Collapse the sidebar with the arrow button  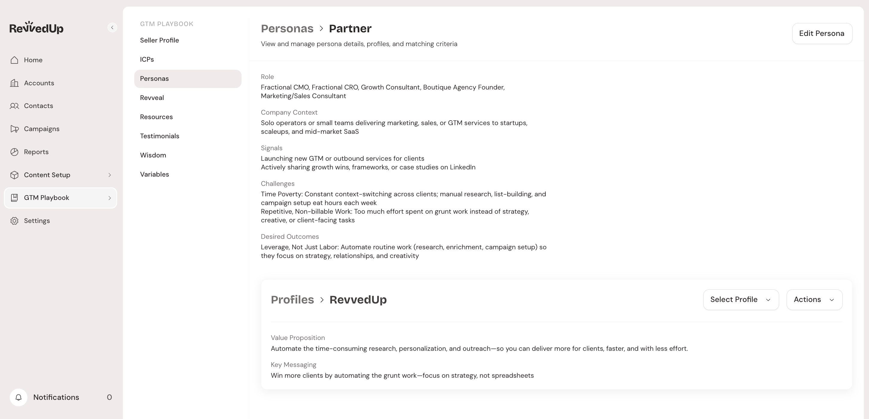(112, 27)
